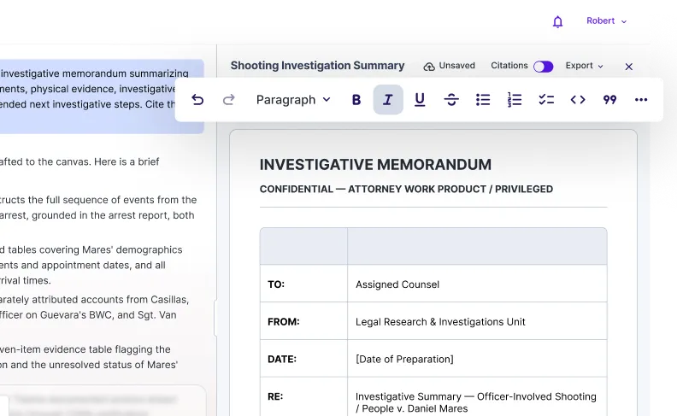677x416 pixels.
Task: Click the empty header cell above 'Assigned Counsel'
Action: (x=477, y=246)
